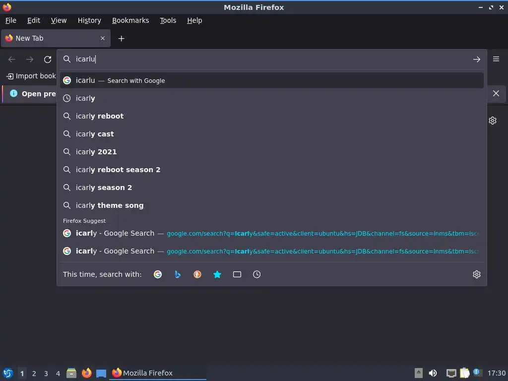Switch to workspace 2

tap(34, 374)
